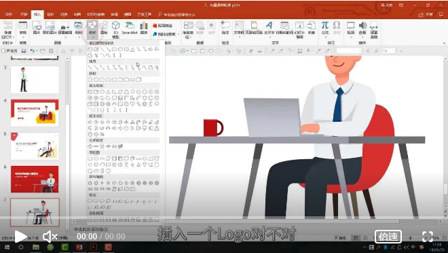Viewport: 448px width, 253px height.
Task: Click the chart insert icon
Action: 144,28
